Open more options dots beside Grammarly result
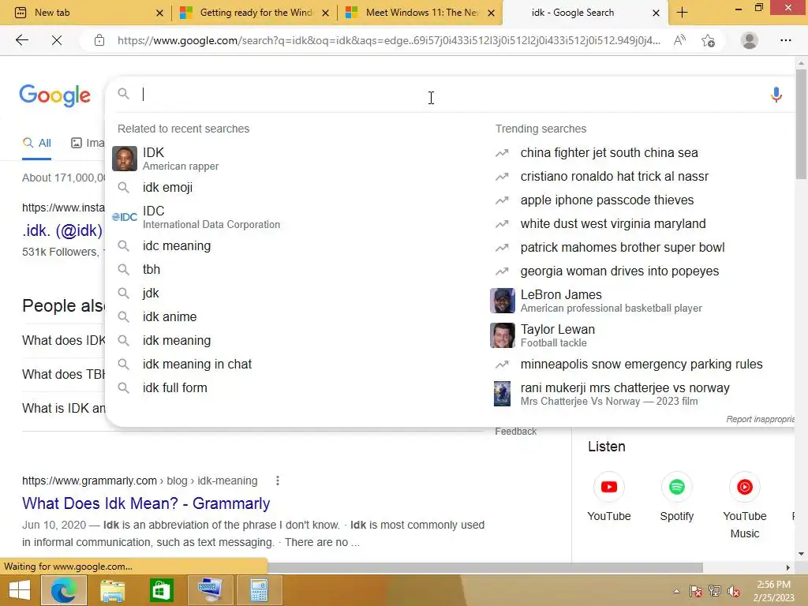The height and width of the screenshot is (606, 808). (x=278, y=481)
